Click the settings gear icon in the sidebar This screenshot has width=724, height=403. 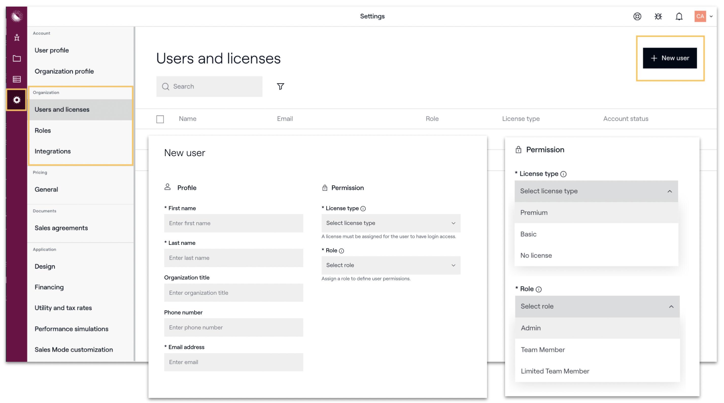[16, 100]
